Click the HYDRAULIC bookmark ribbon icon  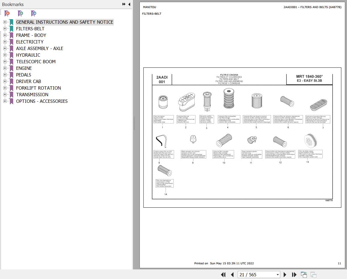coord(11,55)
